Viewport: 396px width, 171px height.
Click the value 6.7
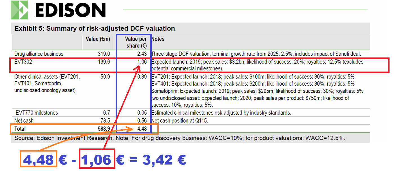click(x=106, y=113)
